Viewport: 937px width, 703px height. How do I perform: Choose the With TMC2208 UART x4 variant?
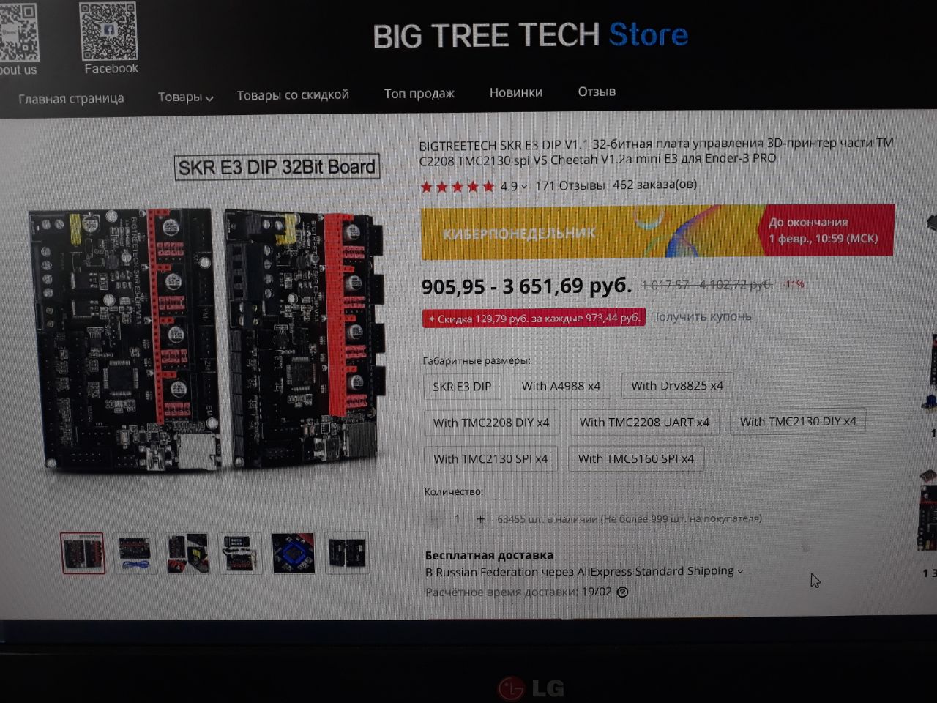click(644, 423)
